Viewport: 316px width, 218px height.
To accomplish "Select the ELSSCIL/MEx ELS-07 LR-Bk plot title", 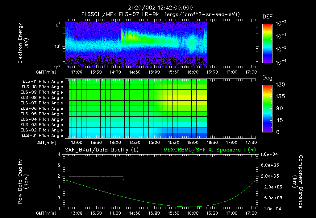I will coord(160,14).
